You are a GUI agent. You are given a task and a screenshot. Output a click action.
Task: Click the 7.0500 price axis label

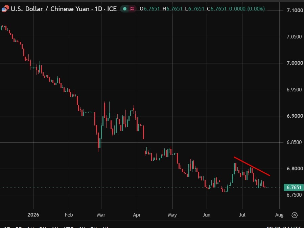coord(294,37)
